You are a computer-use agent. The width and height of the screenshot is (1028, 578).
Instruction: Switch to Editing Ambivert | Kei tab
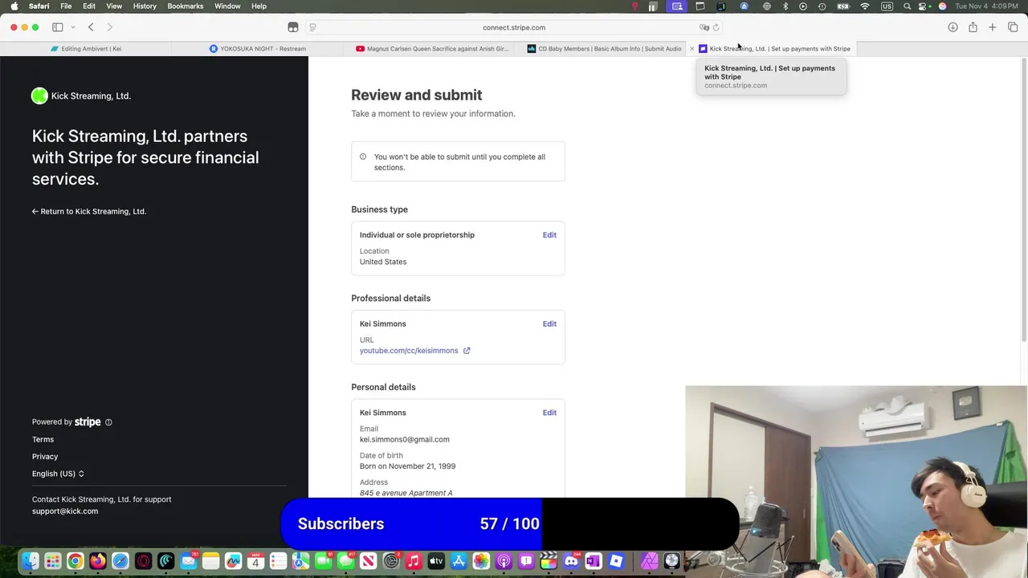[x=86, y=49]
